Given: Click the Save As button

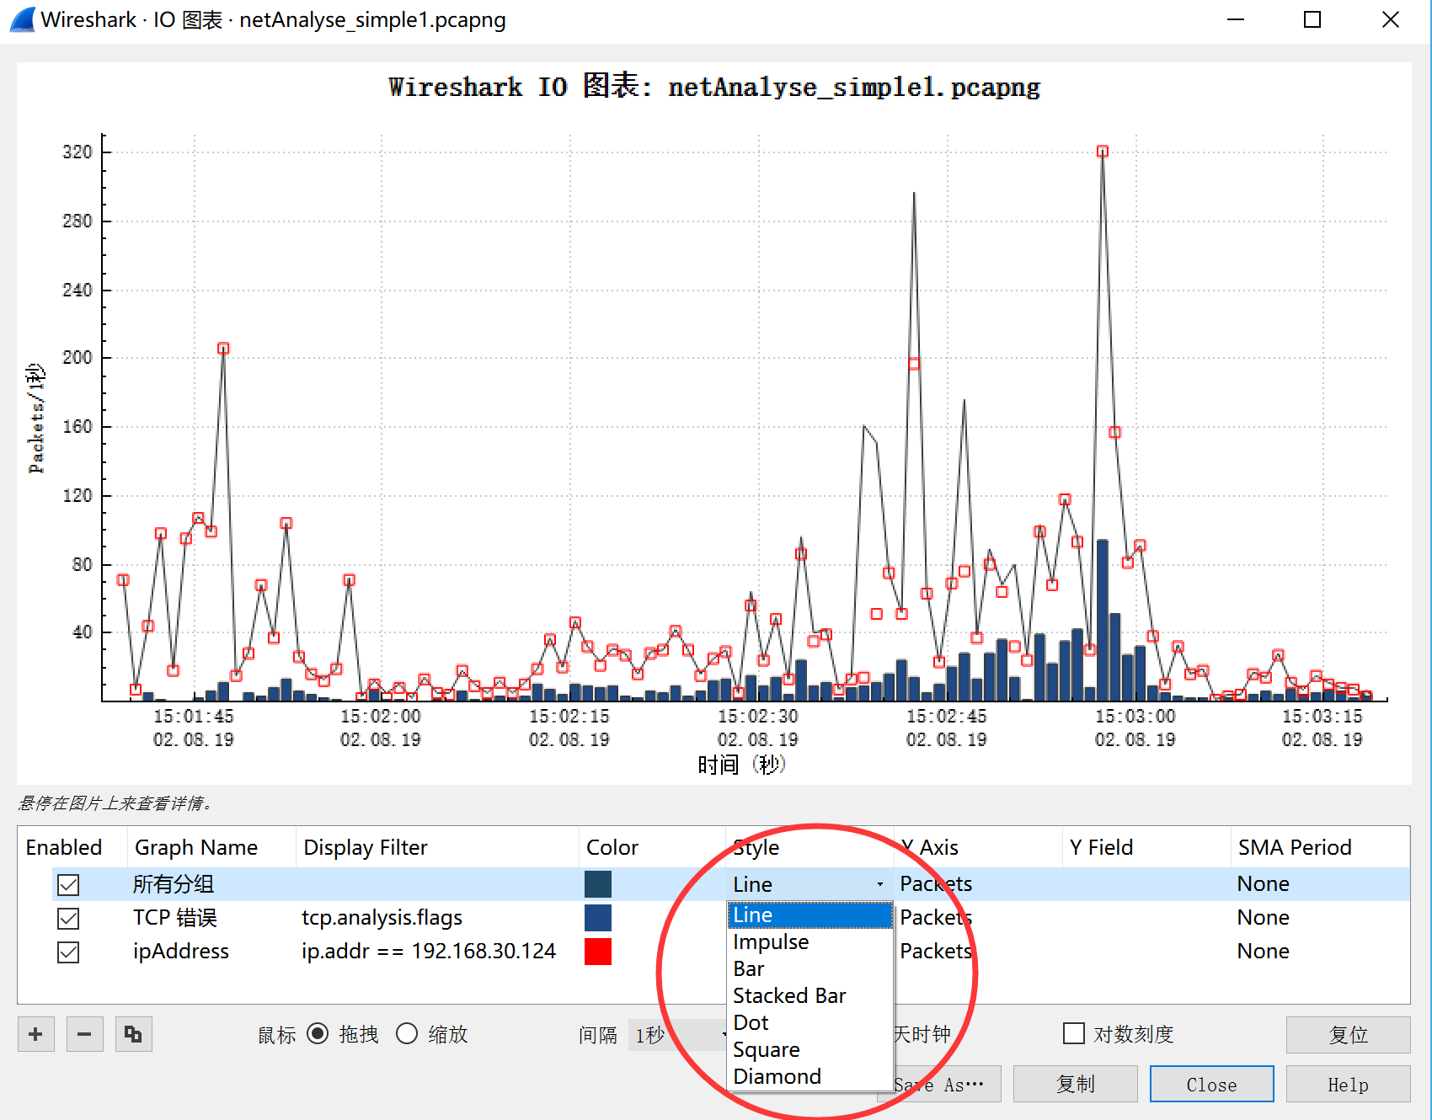Looking at the screenshot, I should coord(948,1084).
